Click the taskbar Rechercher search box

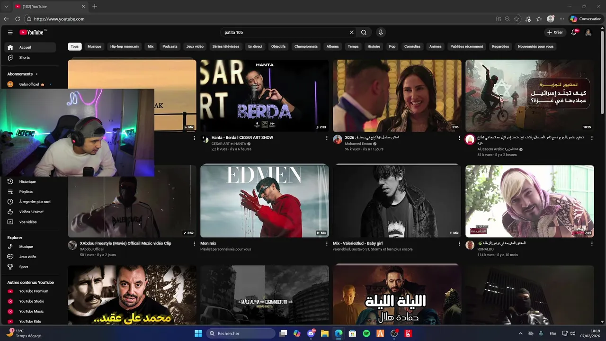(240, 333)
